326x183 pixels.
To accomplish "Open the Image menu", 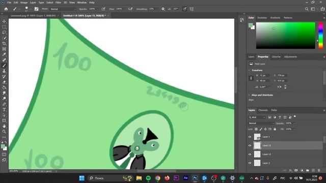I will 24,3.
